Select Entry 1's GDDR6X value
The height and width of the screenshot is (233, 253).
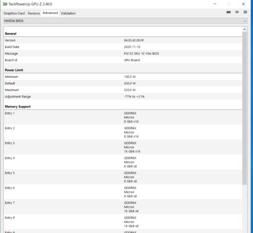click(130, 113)
